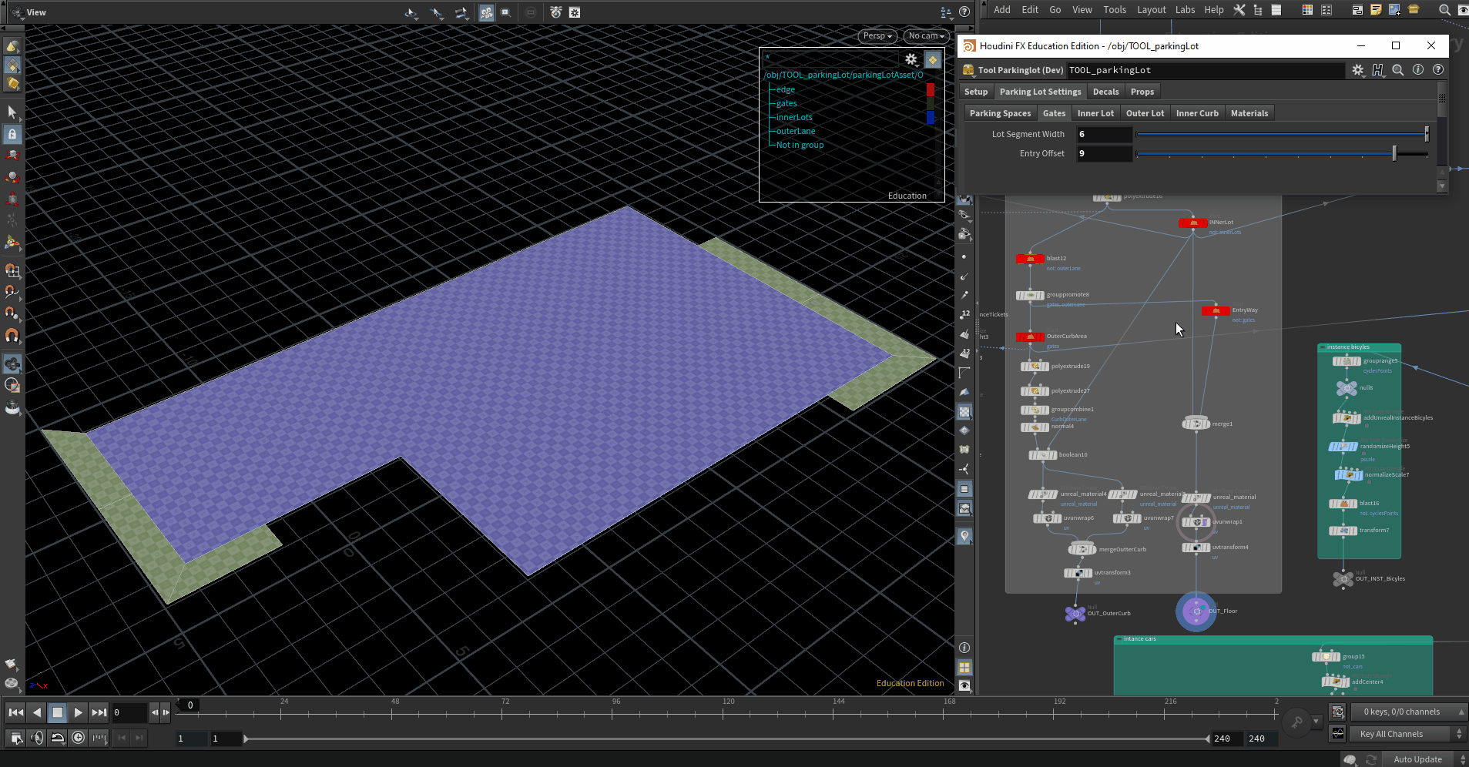1469x767 pixels.
Task: Open the Key All Channels dropdown
Action: pyautogui.click(x=1407, y=734)
